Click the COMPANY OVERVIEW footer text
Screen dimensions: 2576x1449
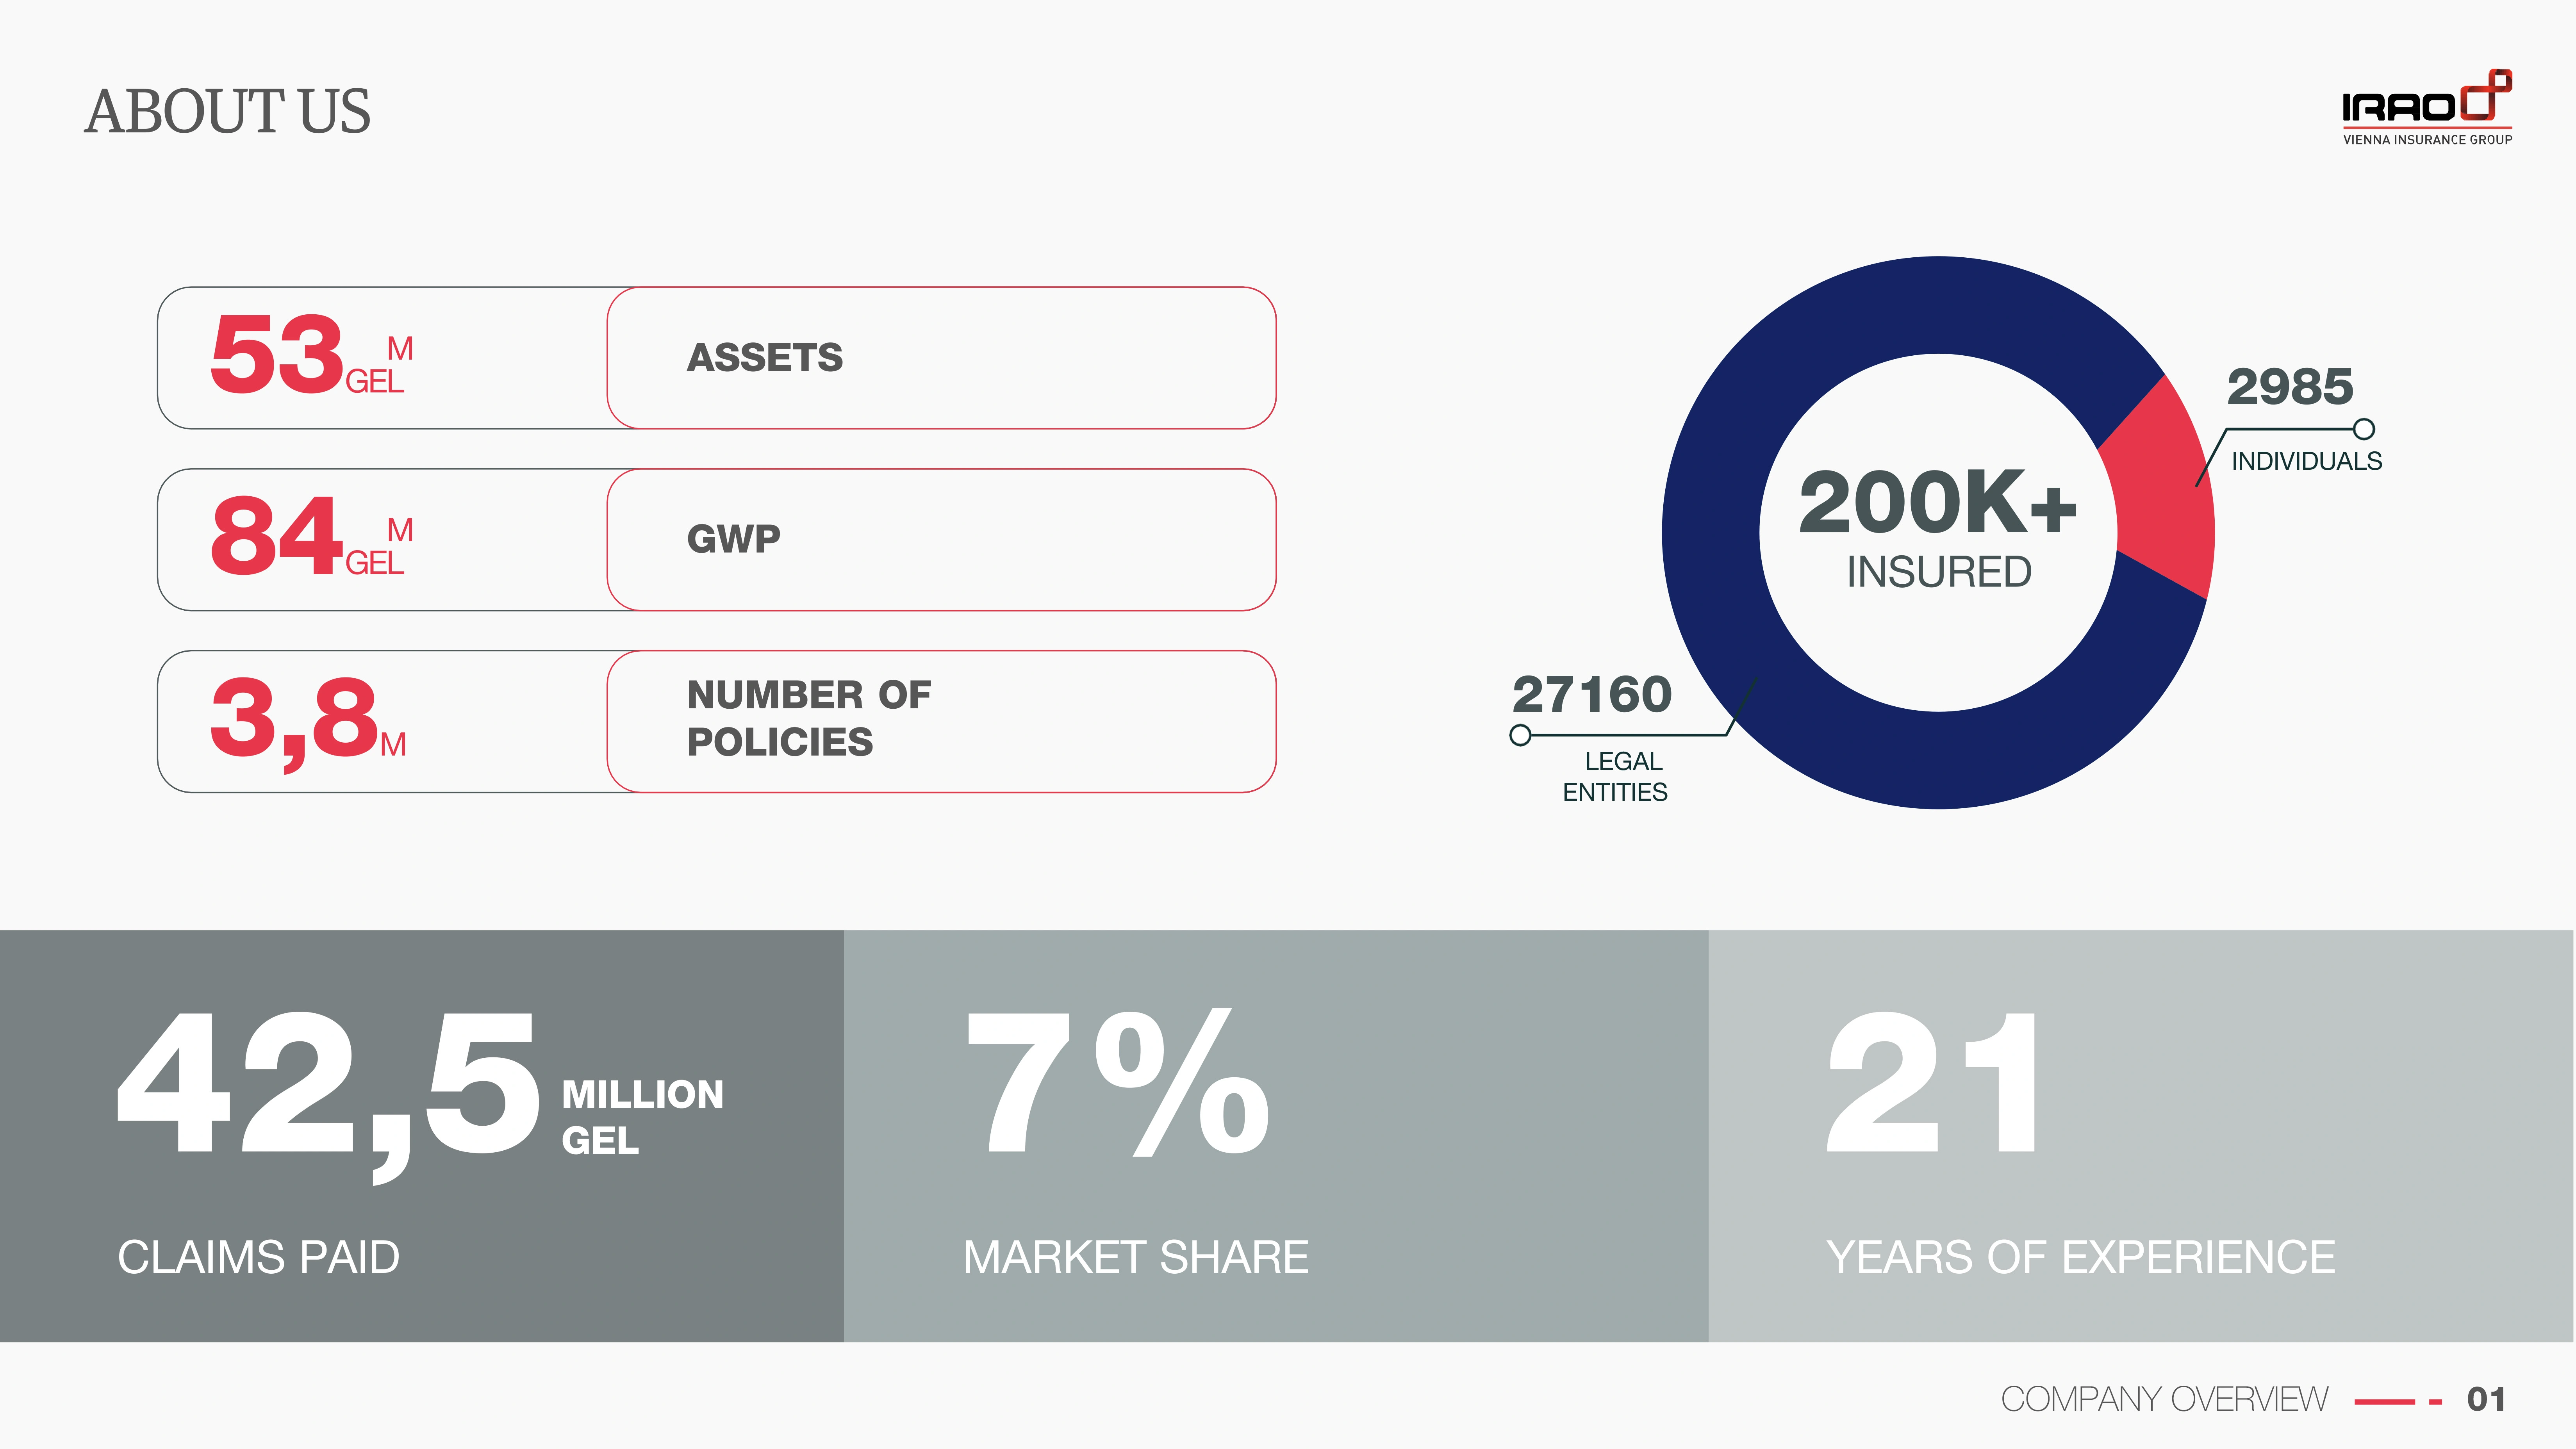pos(2164,1399)
